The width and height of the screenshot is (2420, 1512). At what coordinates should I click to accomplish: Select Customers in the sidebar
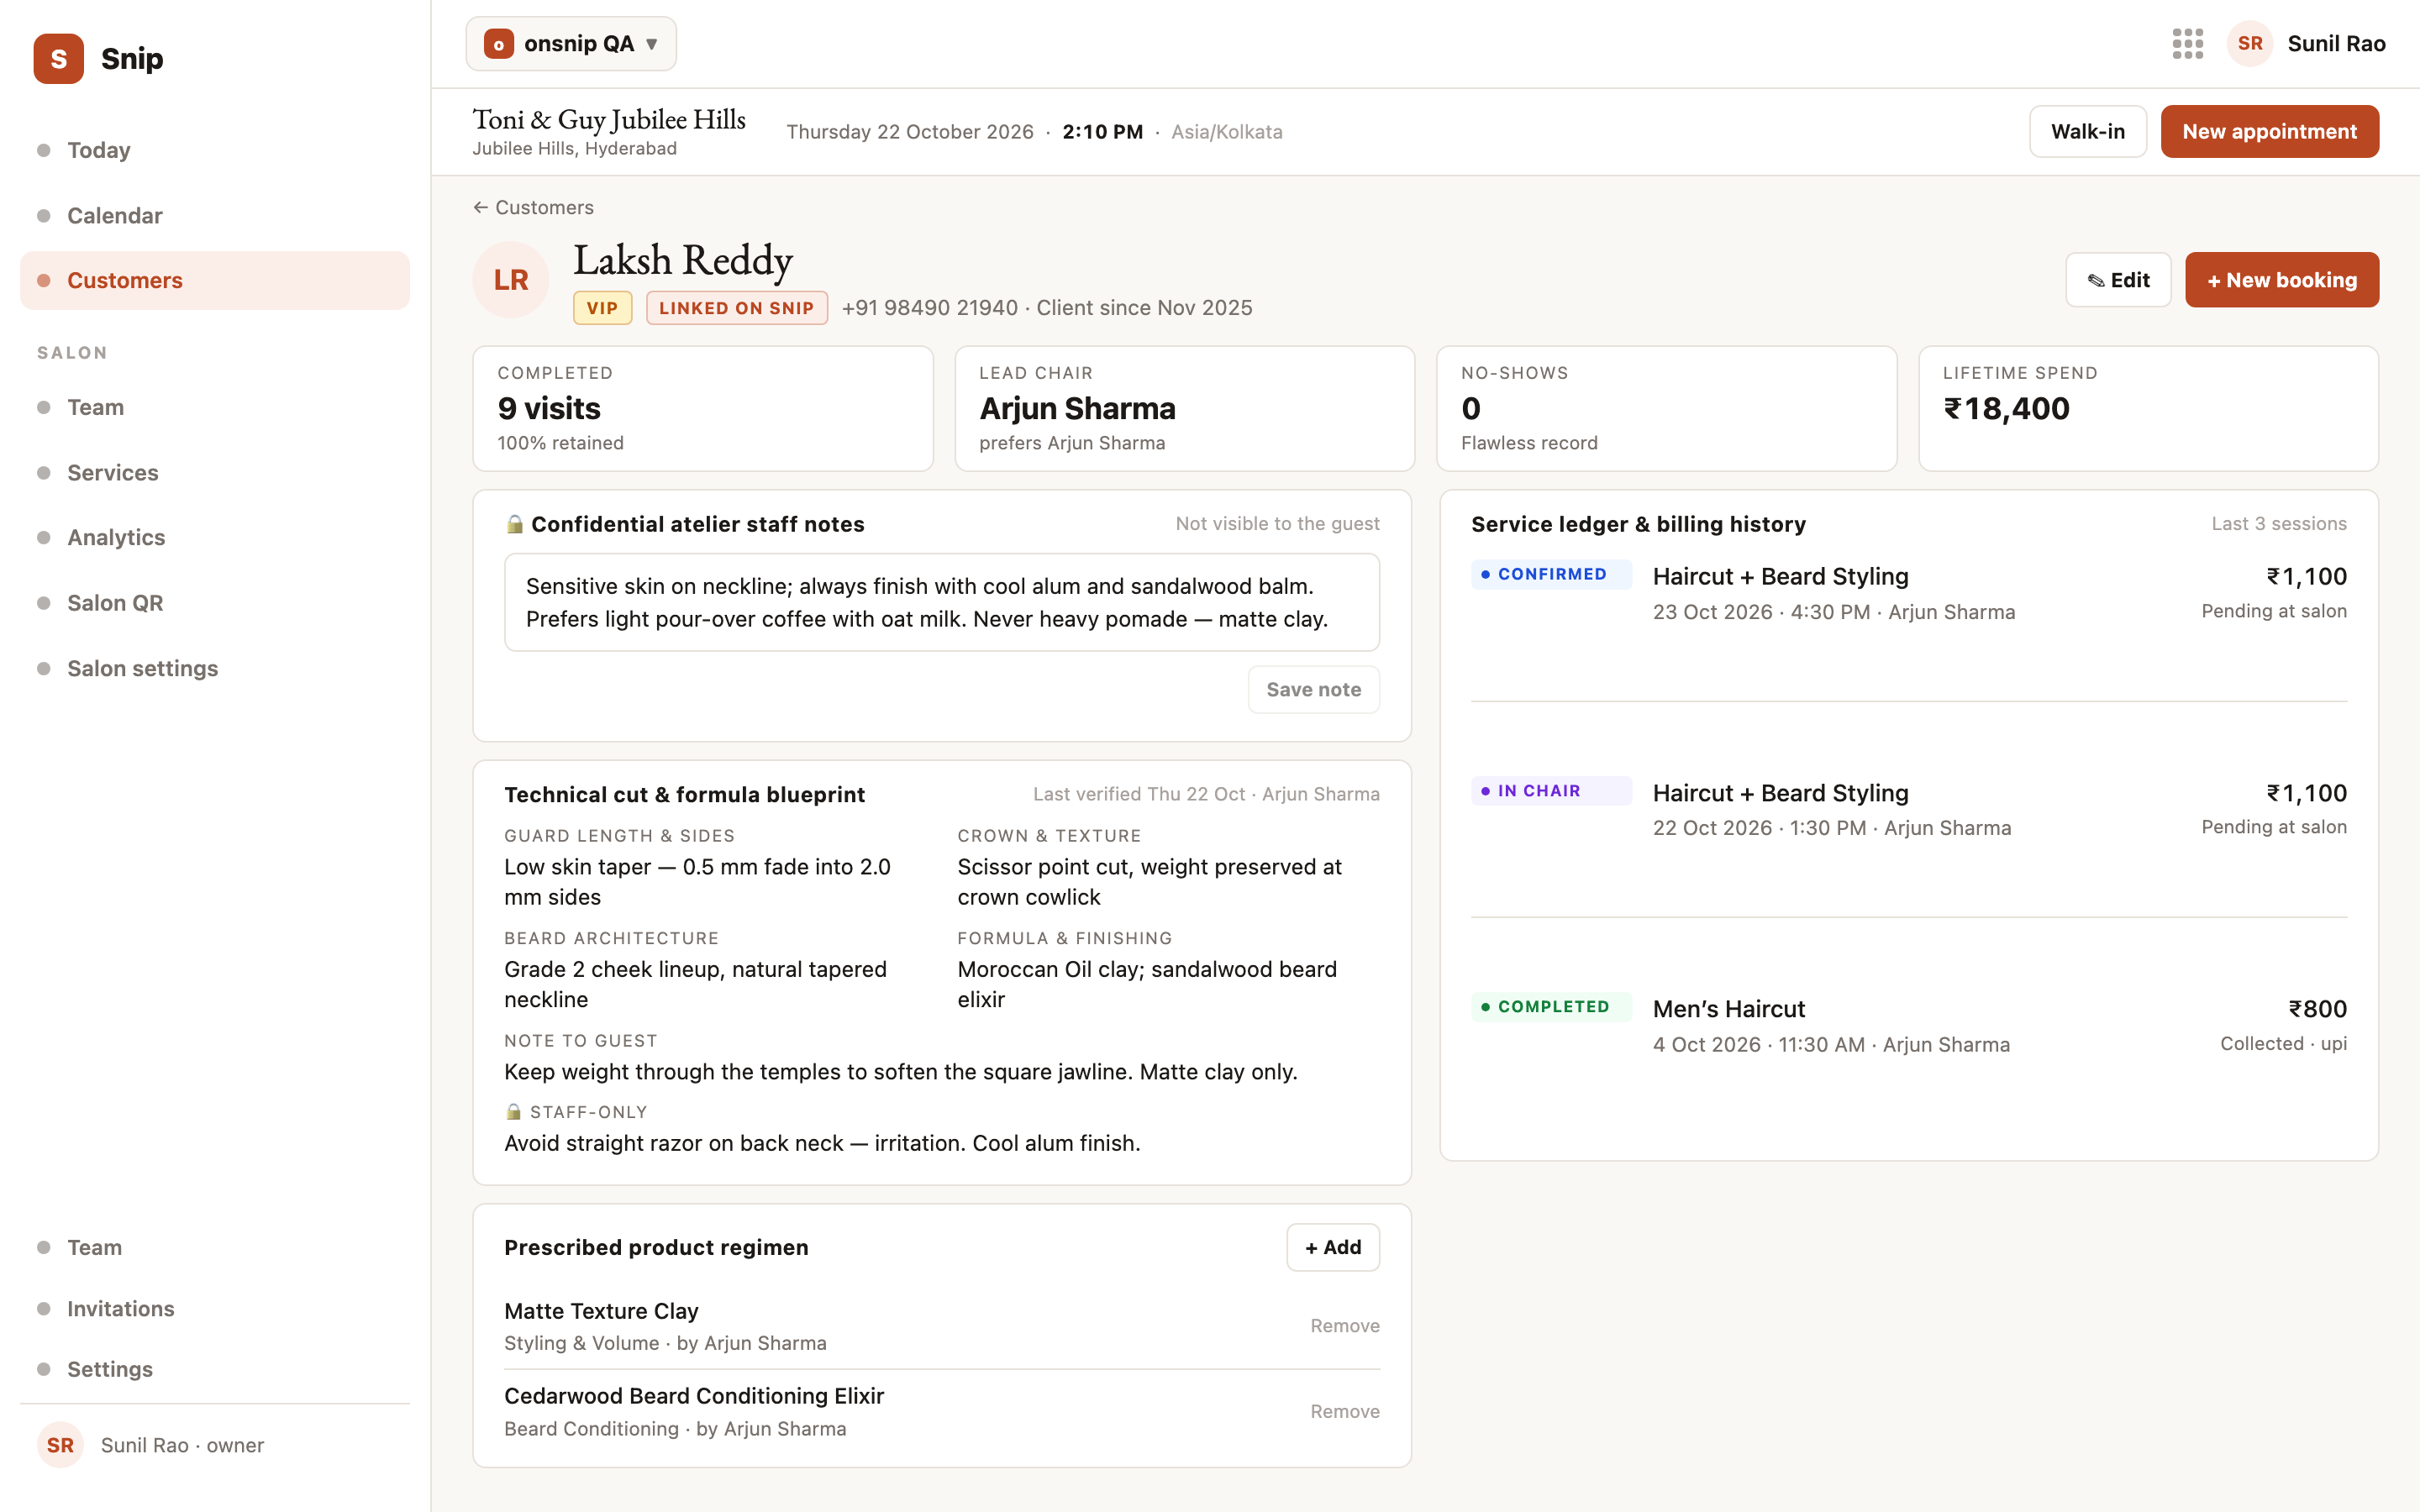(x=215, y=280)
